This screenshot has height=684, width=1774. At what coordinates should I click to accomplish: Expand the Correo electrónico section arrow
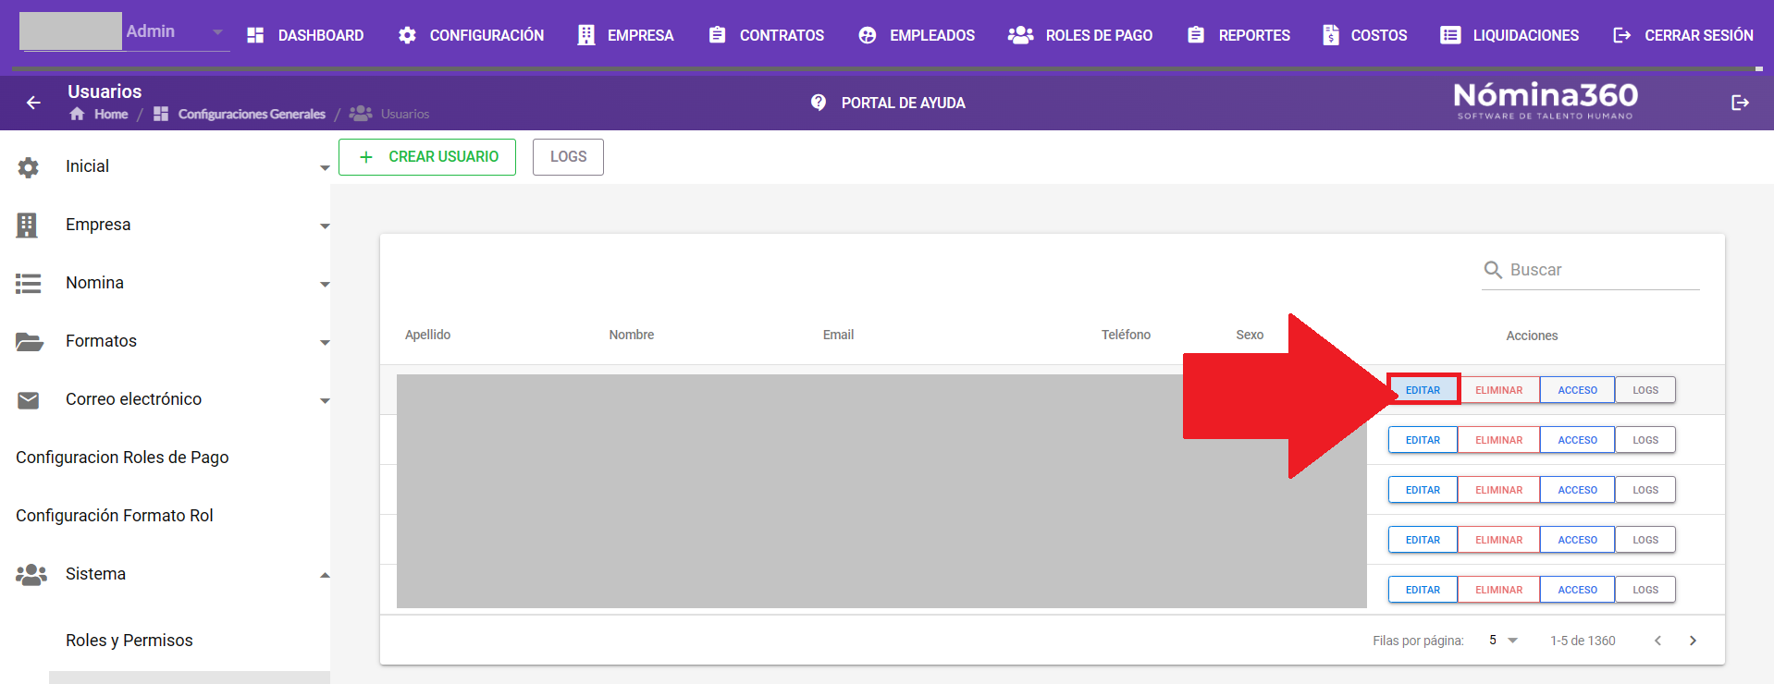tap(325, 401)
